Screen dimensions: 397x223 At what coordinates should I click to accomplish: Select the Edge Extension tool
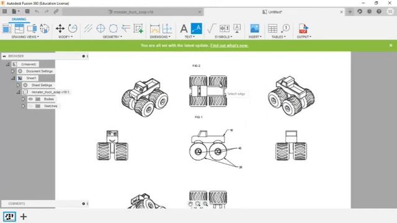[126, 28]
